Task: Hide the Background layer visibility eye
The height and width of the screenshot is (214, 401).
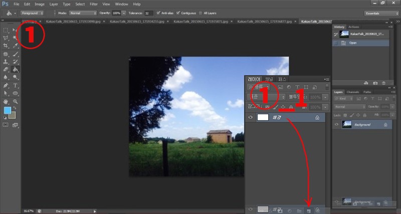Action: (336, 124)
